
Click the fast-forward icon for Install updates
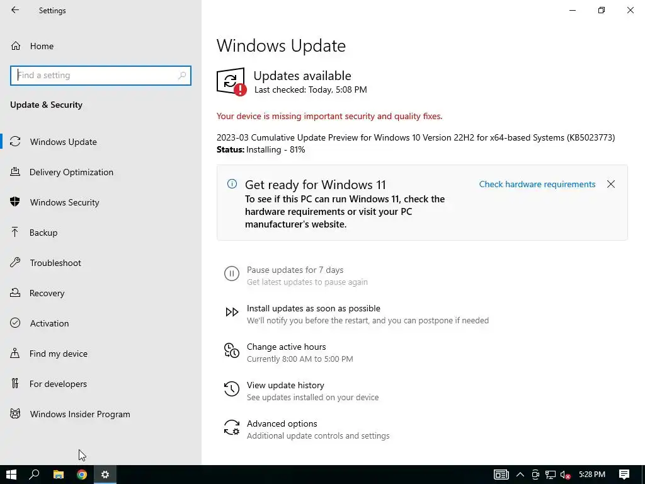pos(232,312)
